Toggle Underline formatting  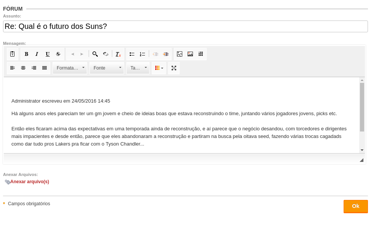point(48,54)
